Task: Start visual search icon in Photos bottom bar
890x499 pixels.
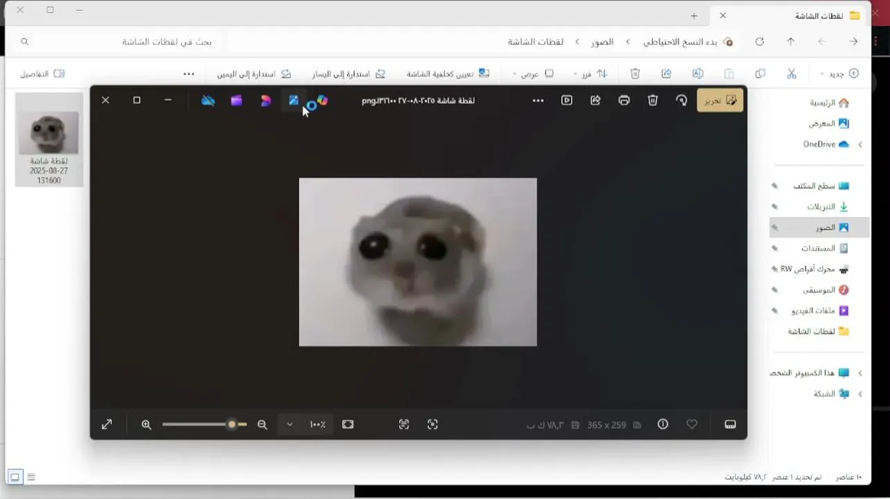Action: [x=433, y=424]
